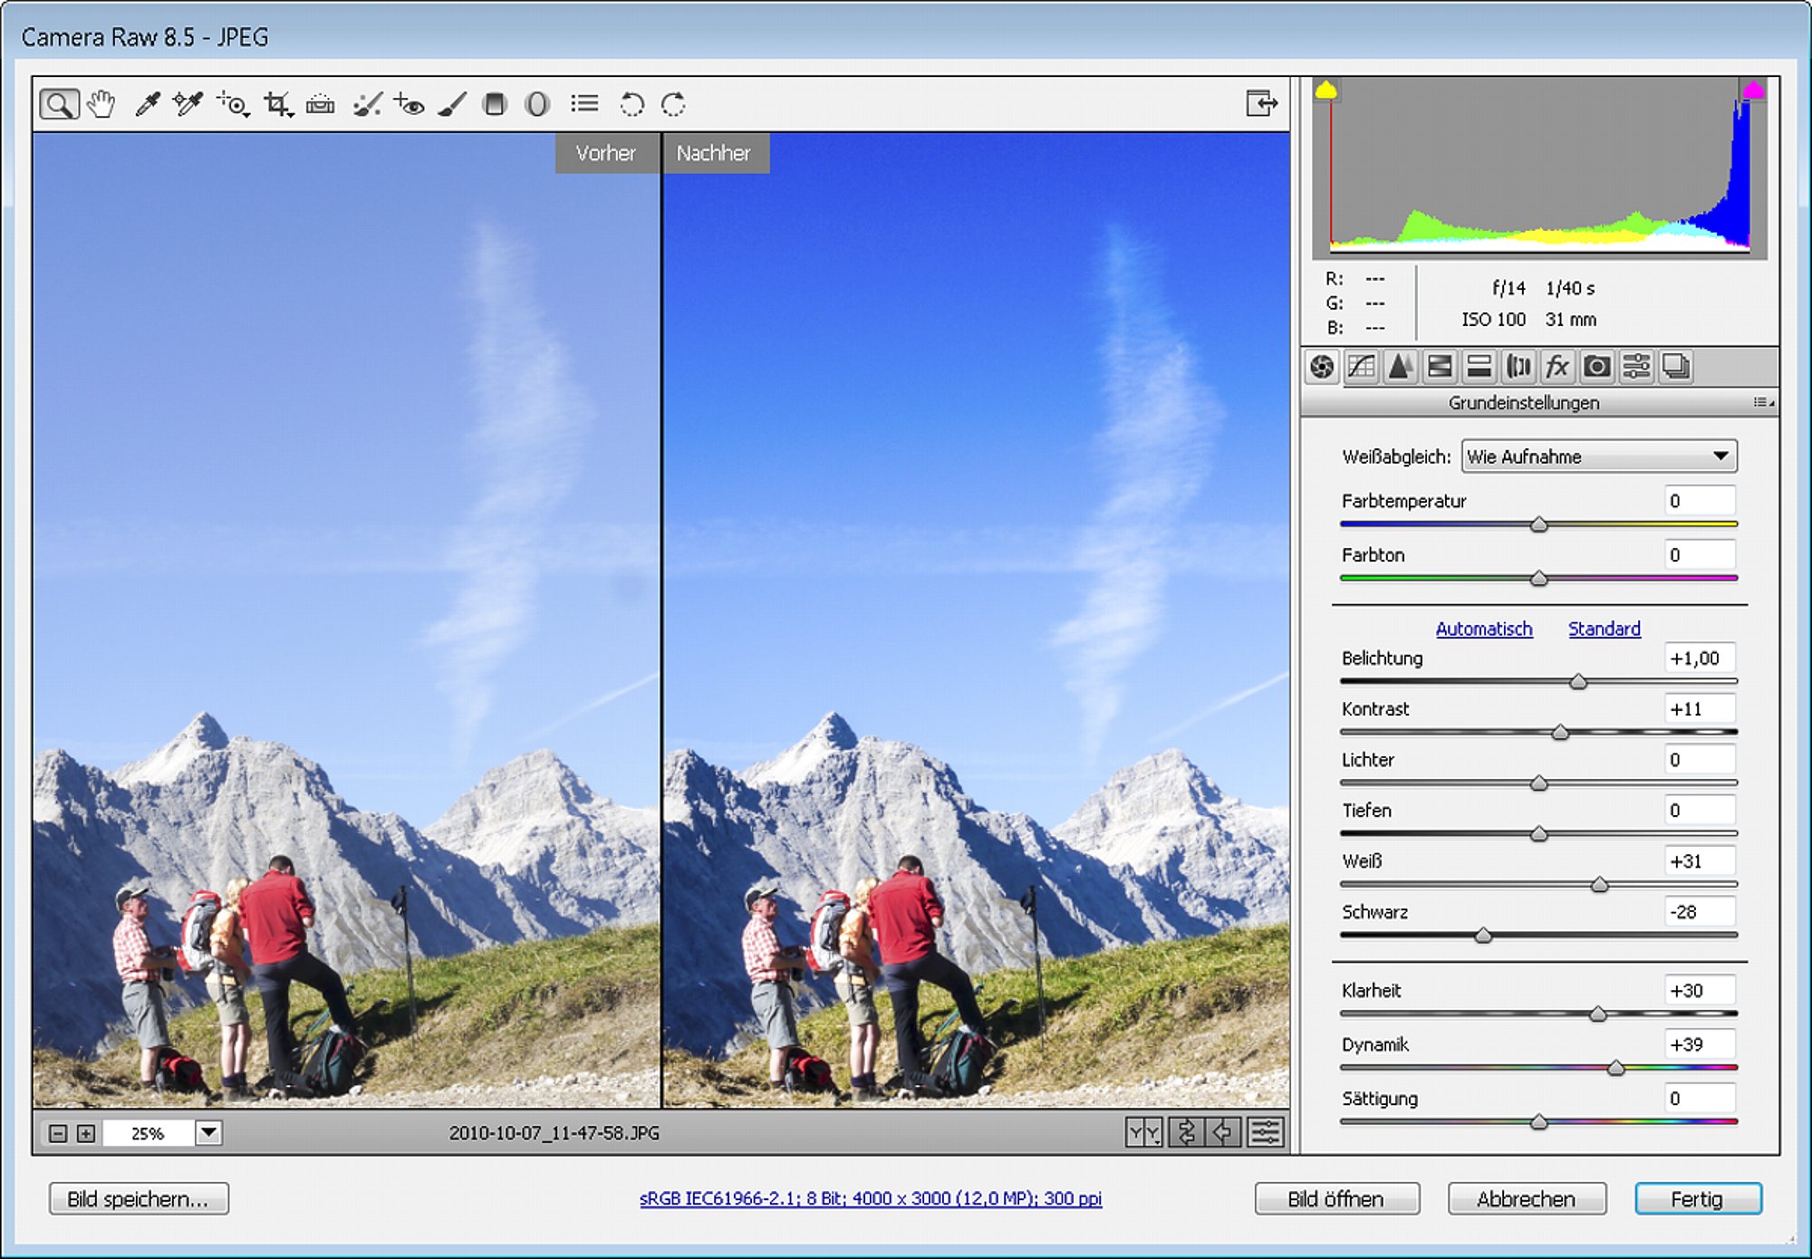Rotate image 90° clockwise
1812x1259 pixels.
[673, 104]
